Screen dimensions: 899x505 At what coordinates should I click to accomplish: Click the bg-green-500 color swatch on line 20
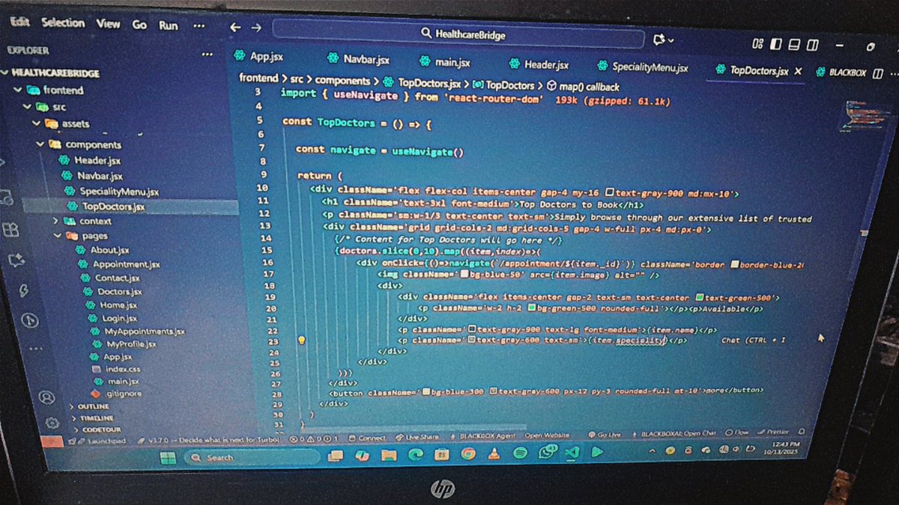click(531, 307)
